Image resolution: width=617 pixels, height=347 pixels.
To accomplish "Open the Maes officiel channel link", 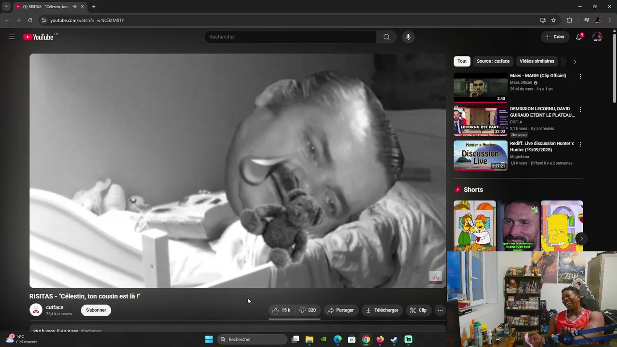I will pos(521,82).
